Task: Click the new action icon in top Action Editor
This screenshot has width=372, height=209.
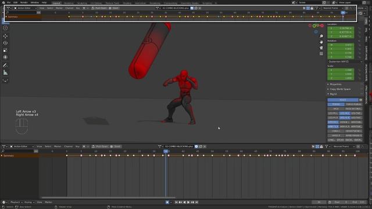Action: pyautogui.click(x=196, y=8)
